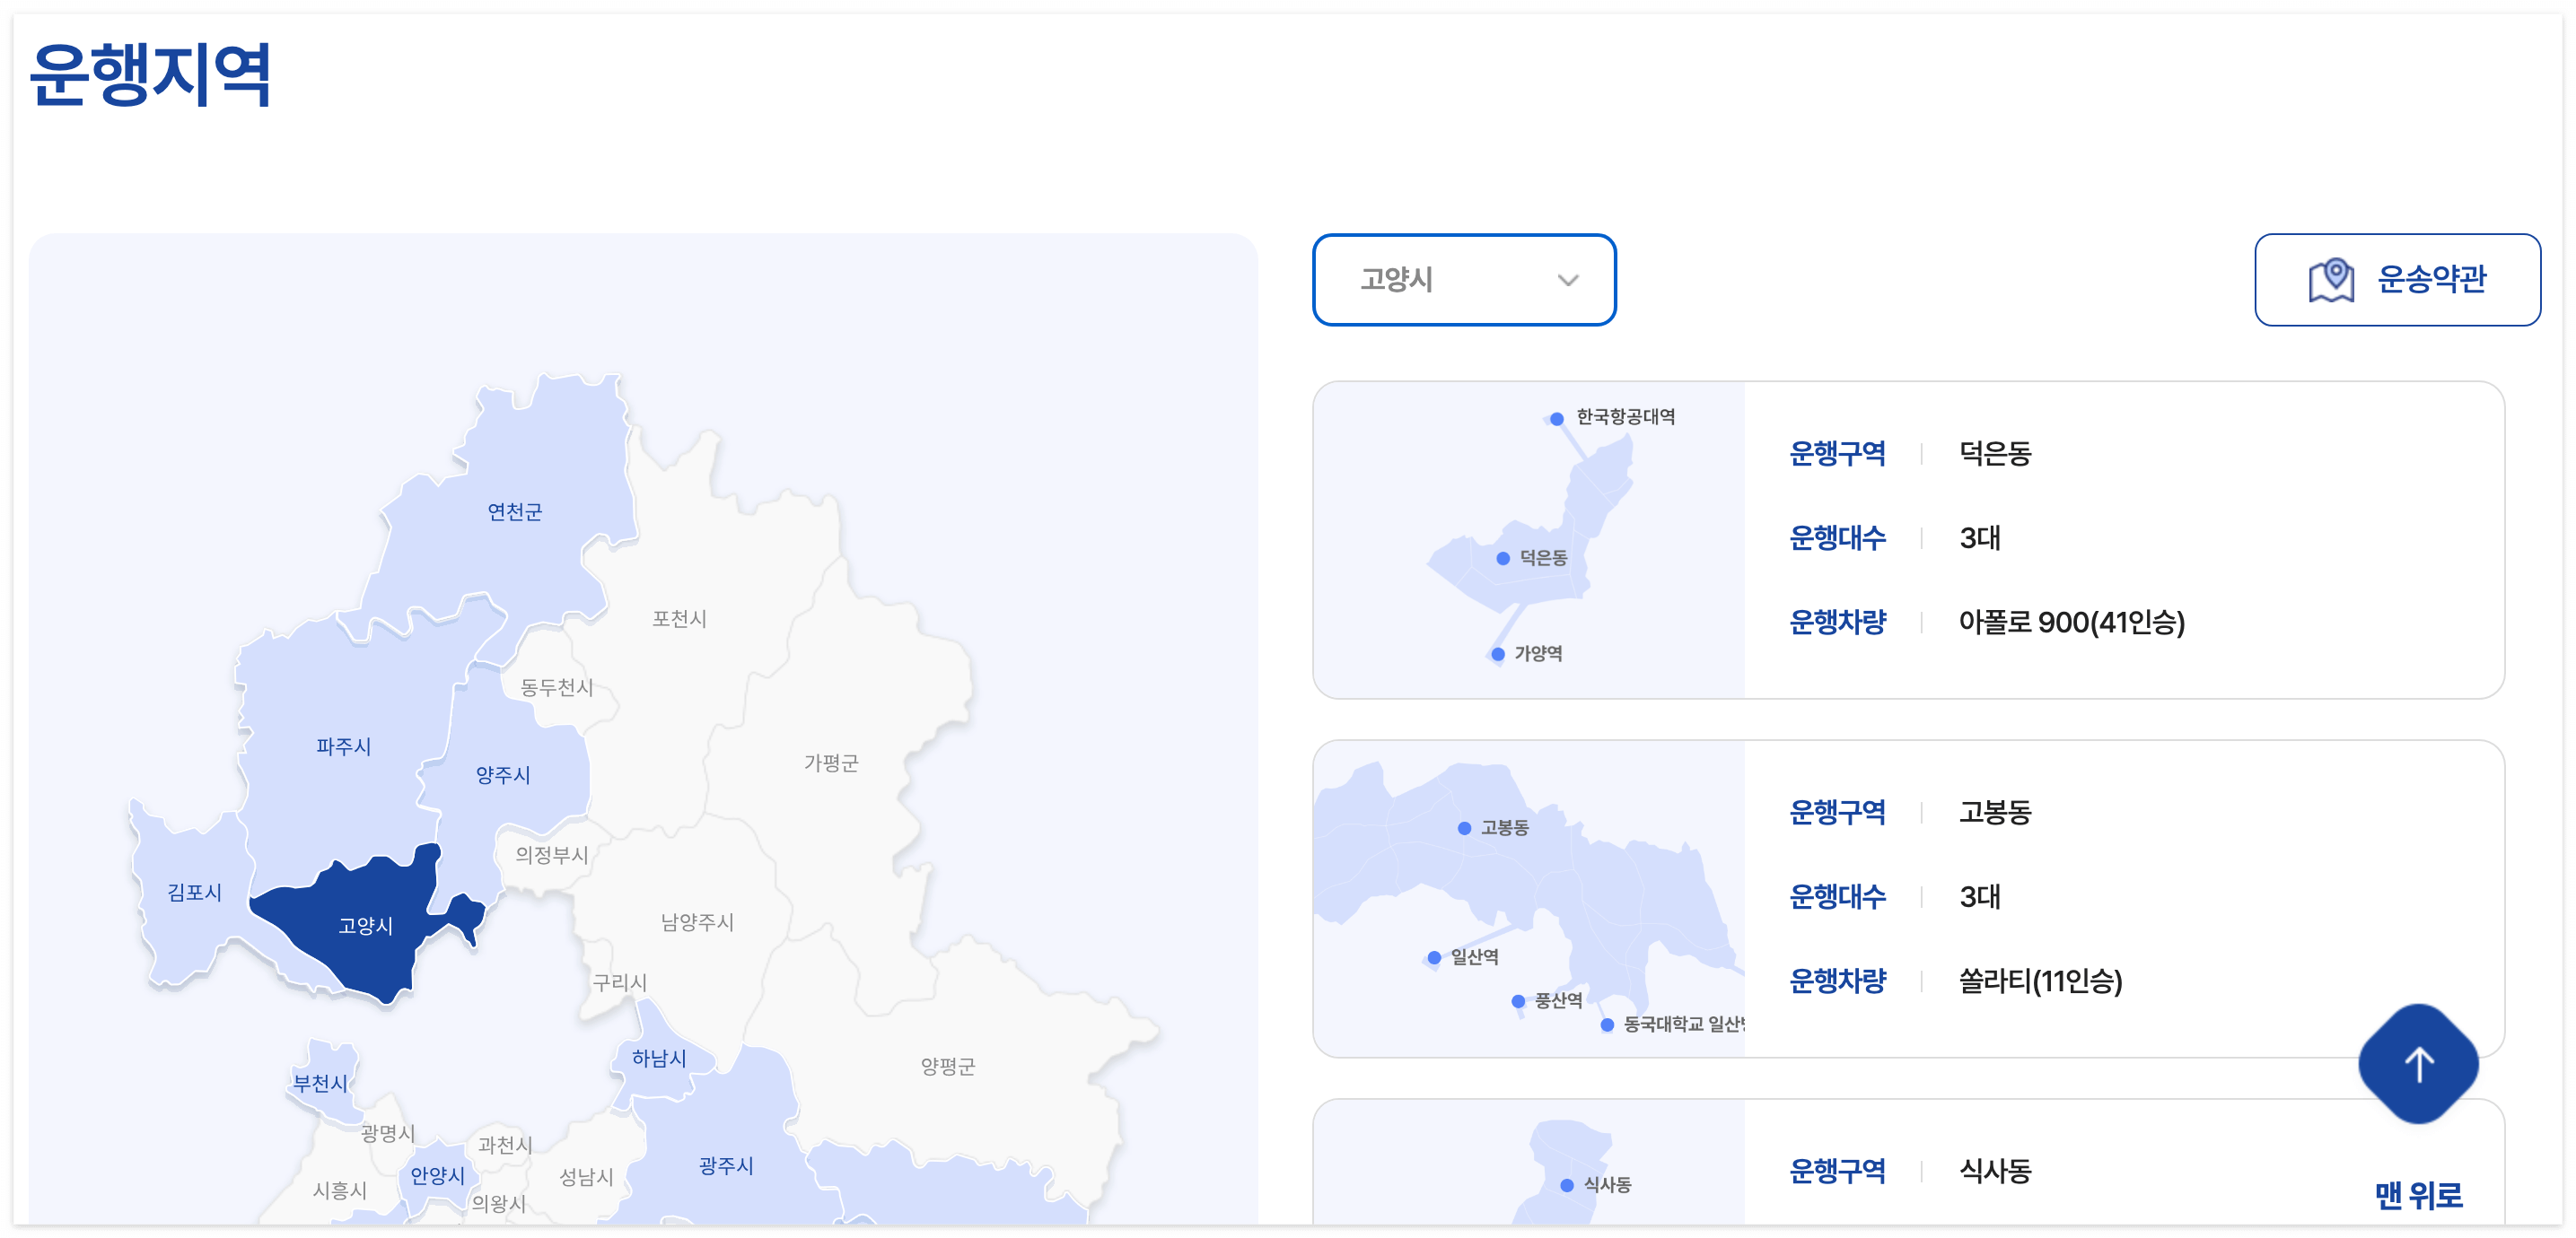Viewport: 2576px width, 1238px height.
Task: Click the 가양역 dot on the first route map
Action: pyautogui.click(x=1497, y=653)
